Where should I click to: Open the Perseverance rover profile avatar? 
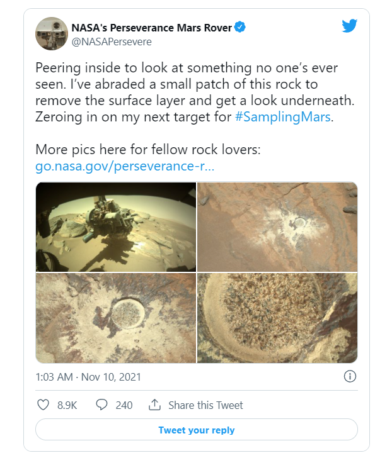[51, 34]
